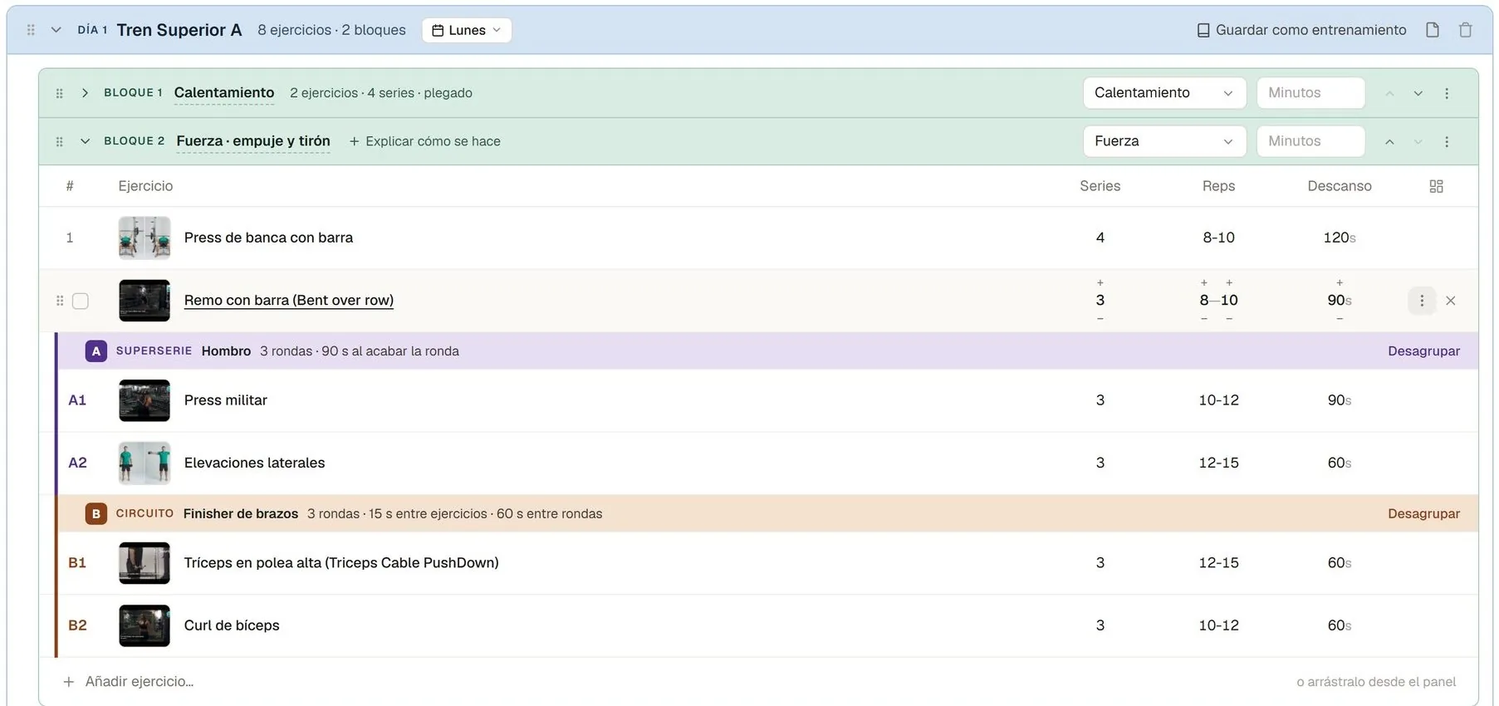Click the Tríceps en polea alta exercise name

click(341, 563)
